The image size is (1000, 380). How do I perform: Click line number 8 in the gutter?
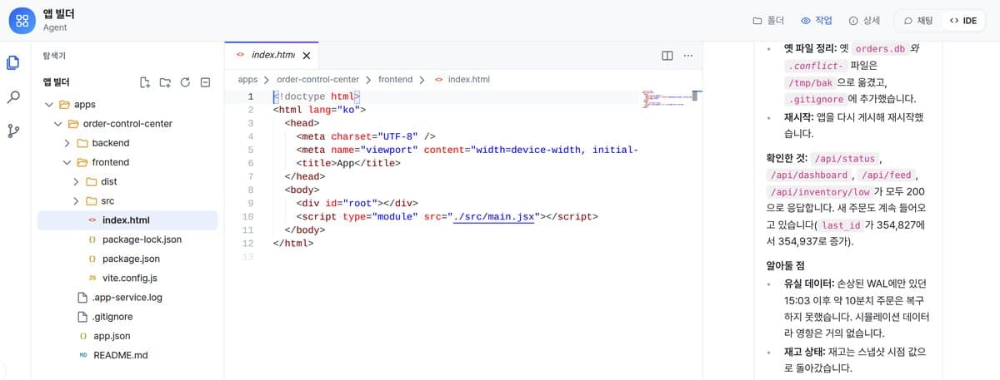click(250, 189)
